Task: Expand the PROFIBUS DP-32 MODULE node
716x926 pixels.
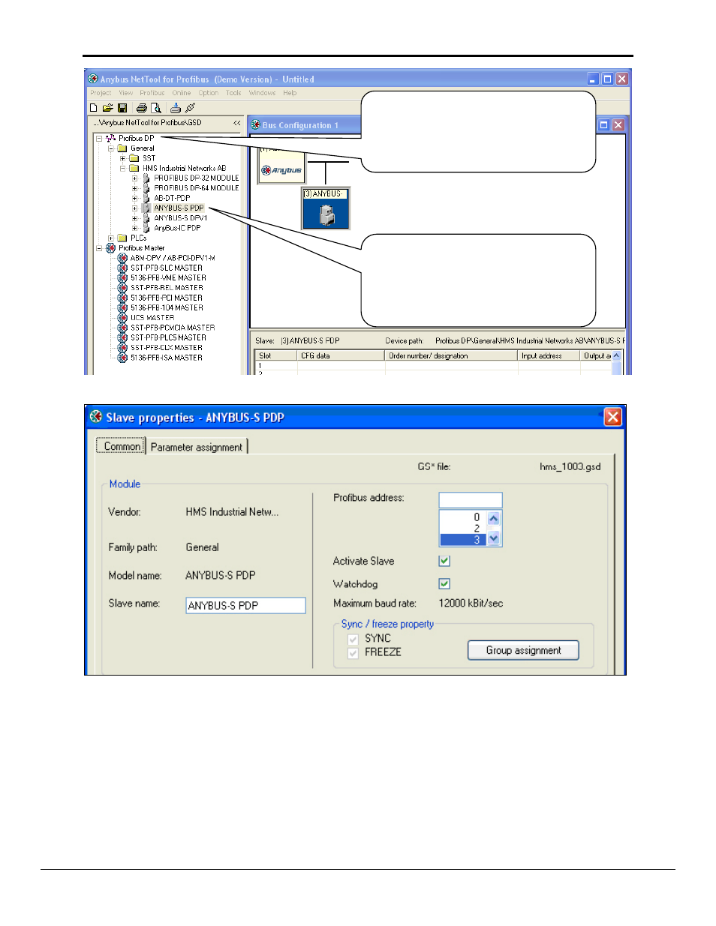Action: pyautogui.click(x=135, y=178)
